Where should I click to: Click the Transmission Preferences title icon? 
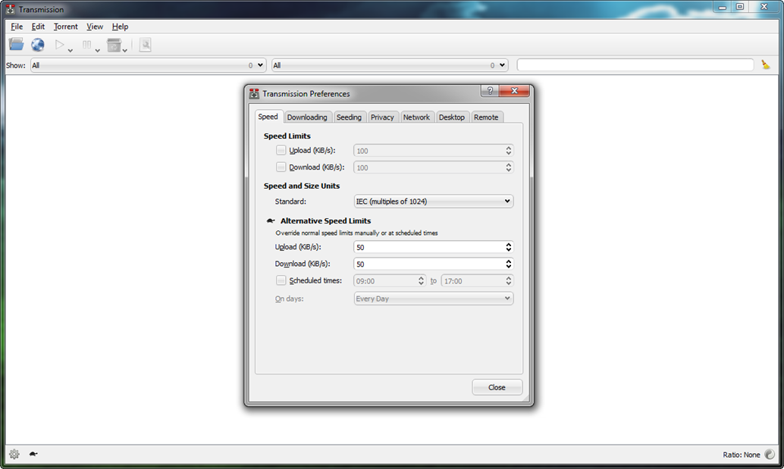(254, 93)
